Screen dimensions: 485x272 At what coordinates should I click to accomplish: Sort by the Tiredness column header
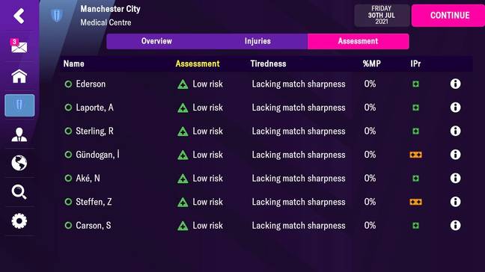pyautogui.click(x=268, y=64)
